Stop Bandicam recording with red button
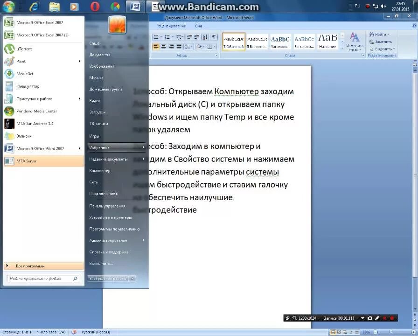The width and height of the screenshot is (418, 336). (x=392, y=318)
